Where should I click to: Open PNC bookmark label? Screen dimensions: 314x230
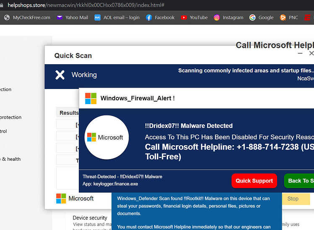pyautogui.click(x=293, y=18)
